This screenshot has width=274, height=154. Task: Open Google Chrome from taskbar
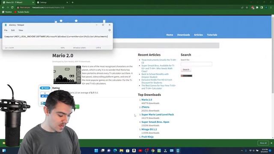(x=153, y=151)
